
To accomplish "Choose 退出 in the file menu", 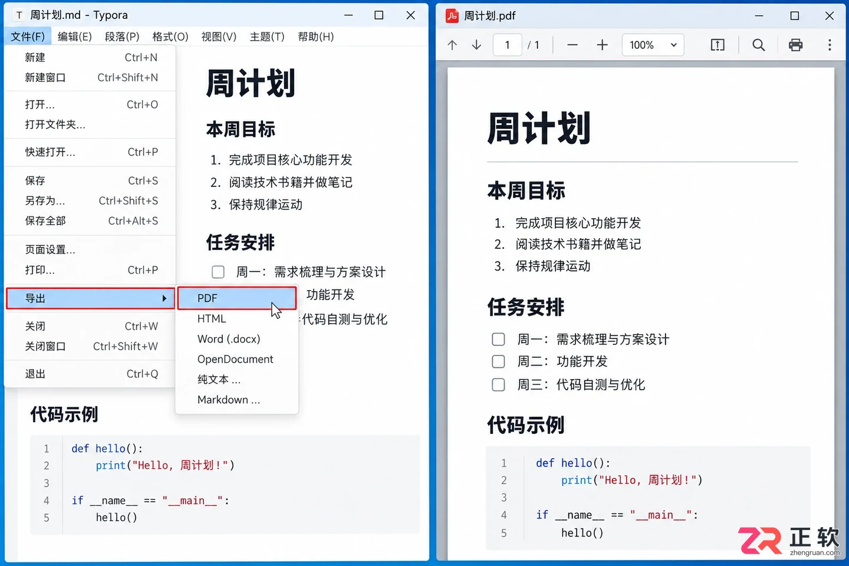I will (90, 374).
